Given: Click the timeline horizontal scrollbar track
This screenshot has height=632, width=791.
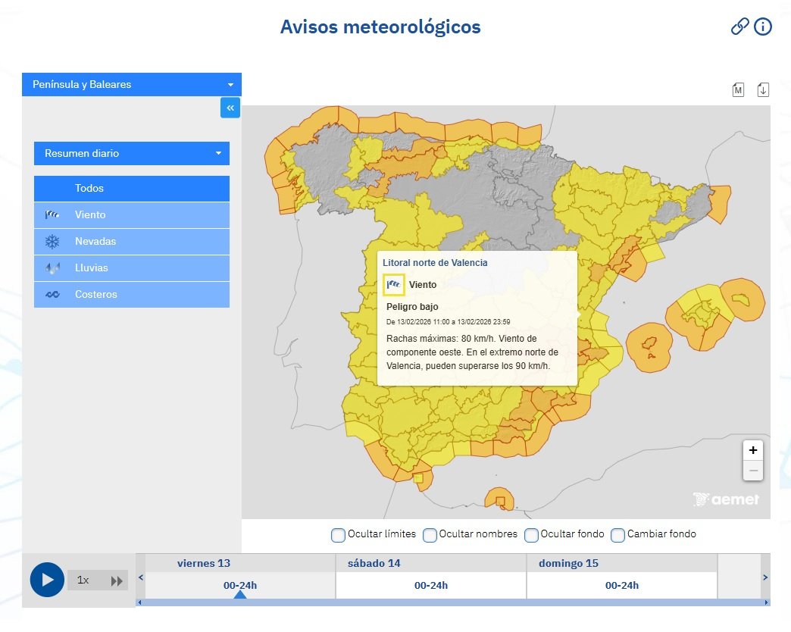Looking at the screenshot, I should (453, 602).
